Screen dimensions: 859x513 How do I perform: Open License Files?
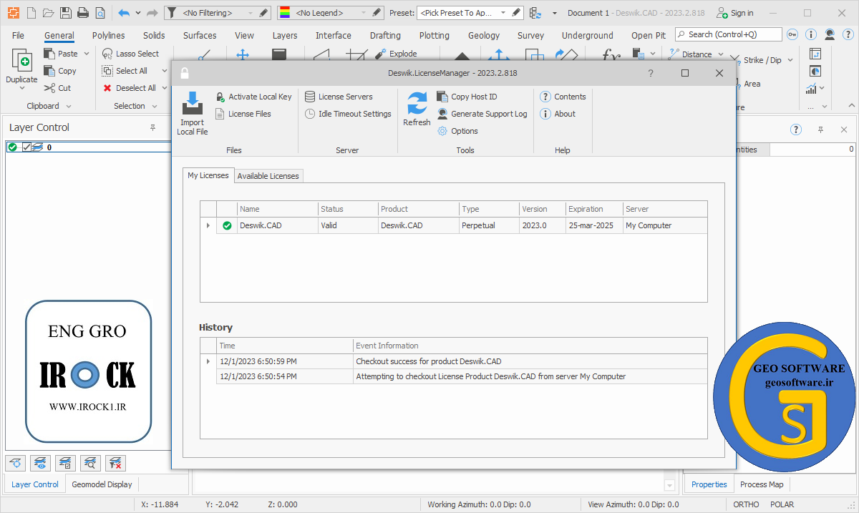[x=243, y=114]
